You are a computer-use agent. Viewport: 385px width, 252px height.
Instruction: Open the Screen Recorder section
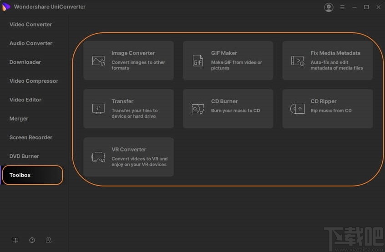30,137
